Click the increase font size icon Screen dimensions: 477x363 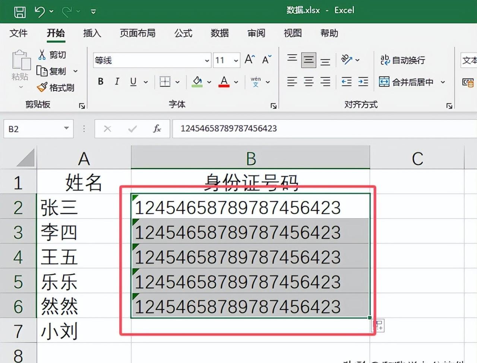[250, 60]
